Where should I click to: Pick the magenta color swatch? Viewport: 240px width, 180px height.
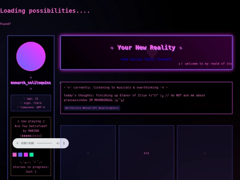tap(26, 155)
